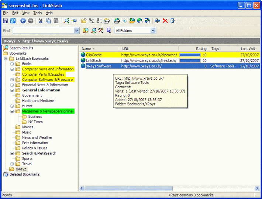Sort by the Rating column header
This screenshot has width=262, height=199.
[193, 49]
